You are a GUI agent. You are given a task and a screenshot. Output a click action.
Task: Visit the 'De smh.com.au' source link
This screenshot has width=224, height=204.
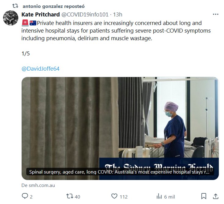click(x=38, y=185)
